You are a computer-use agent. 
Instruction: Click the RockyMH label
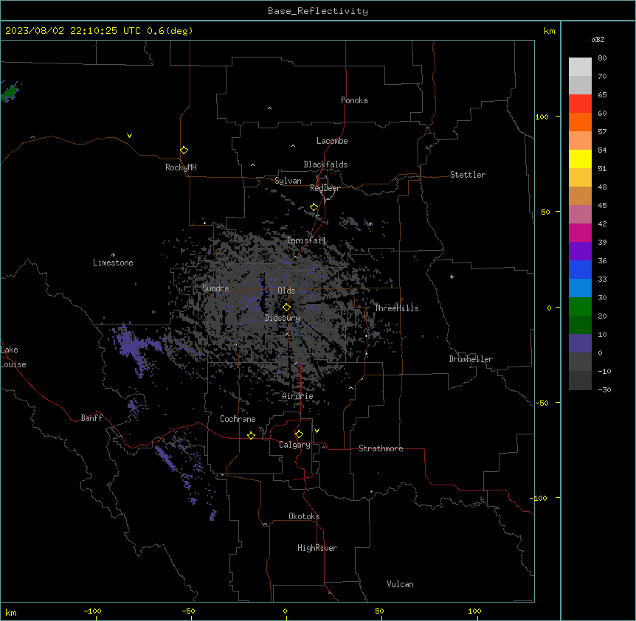(x=181, y=167)
